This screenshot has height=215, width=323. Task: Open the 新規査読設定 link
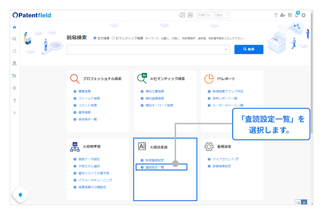[x=155, y=160]
